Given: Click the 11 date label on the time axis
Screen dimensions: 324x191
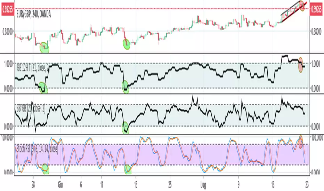Looking at the screenshot, I should (x=102, y=185).
